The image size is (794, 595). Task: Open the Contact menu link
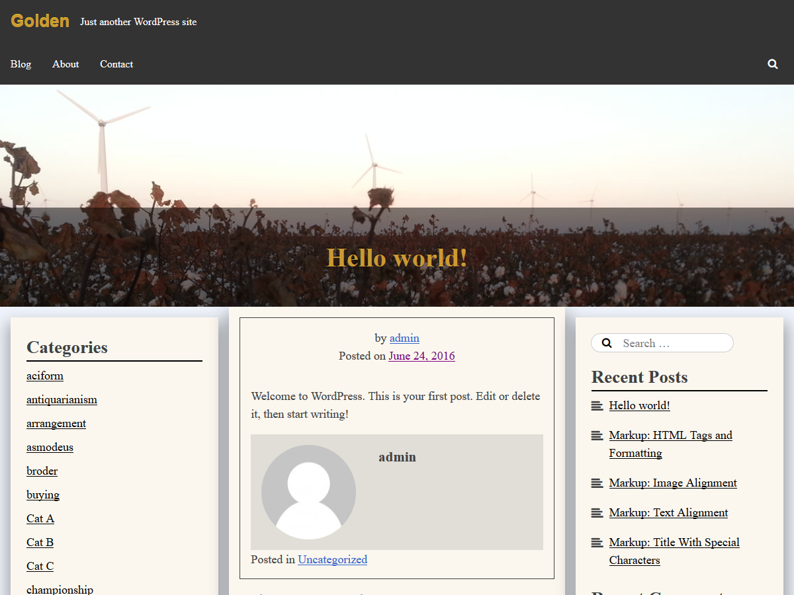116,64
